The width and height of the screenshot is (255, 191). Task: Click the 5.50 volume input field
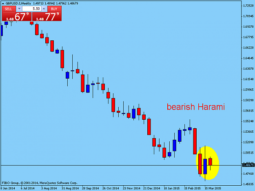[x=31, y=9]
